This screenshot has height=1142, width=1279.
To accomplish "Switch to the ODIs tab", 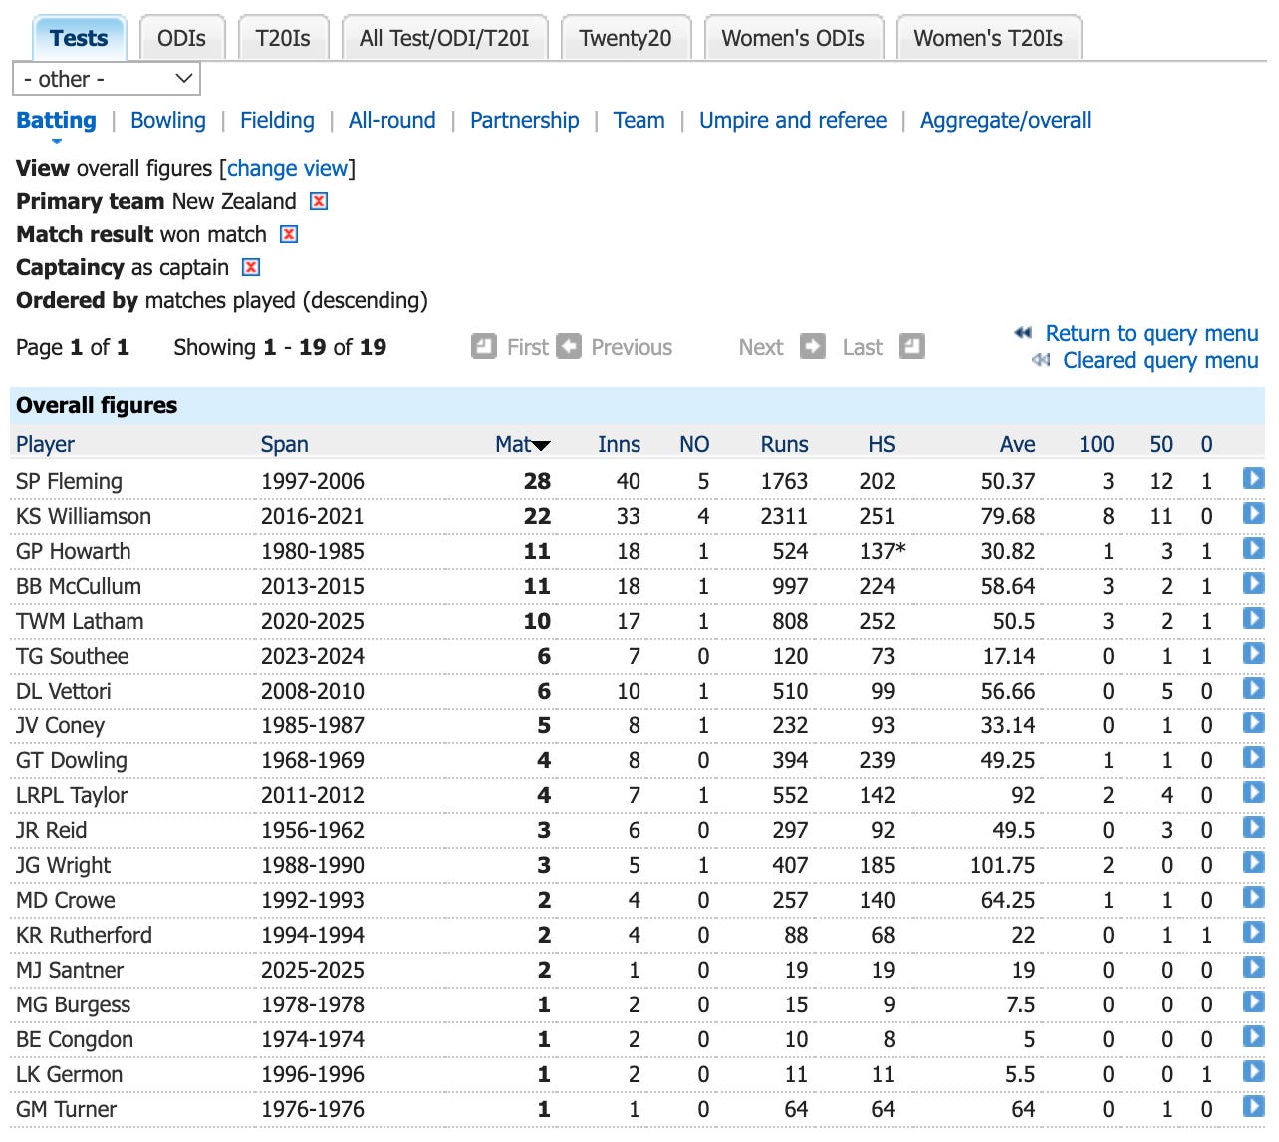I will click(182, 38).
